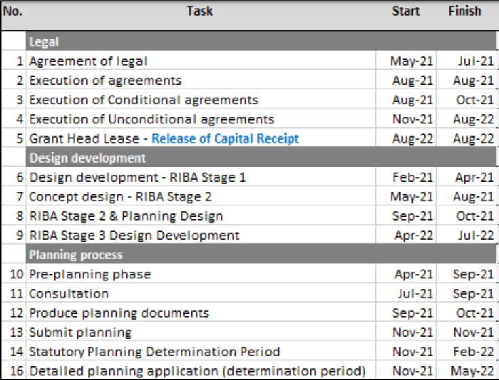The image size is (499, 380).
Task: Click the Task column header
Action: (200, 11)
